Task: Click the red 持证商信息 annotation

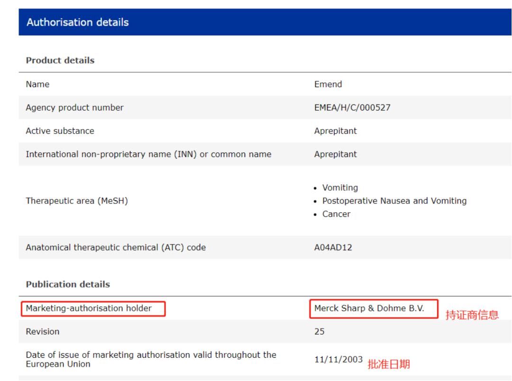Action: coord(471,315)
